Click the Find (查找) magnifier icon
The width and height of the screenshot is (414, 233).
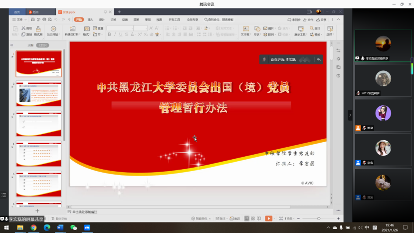click(x=312, y=28)
